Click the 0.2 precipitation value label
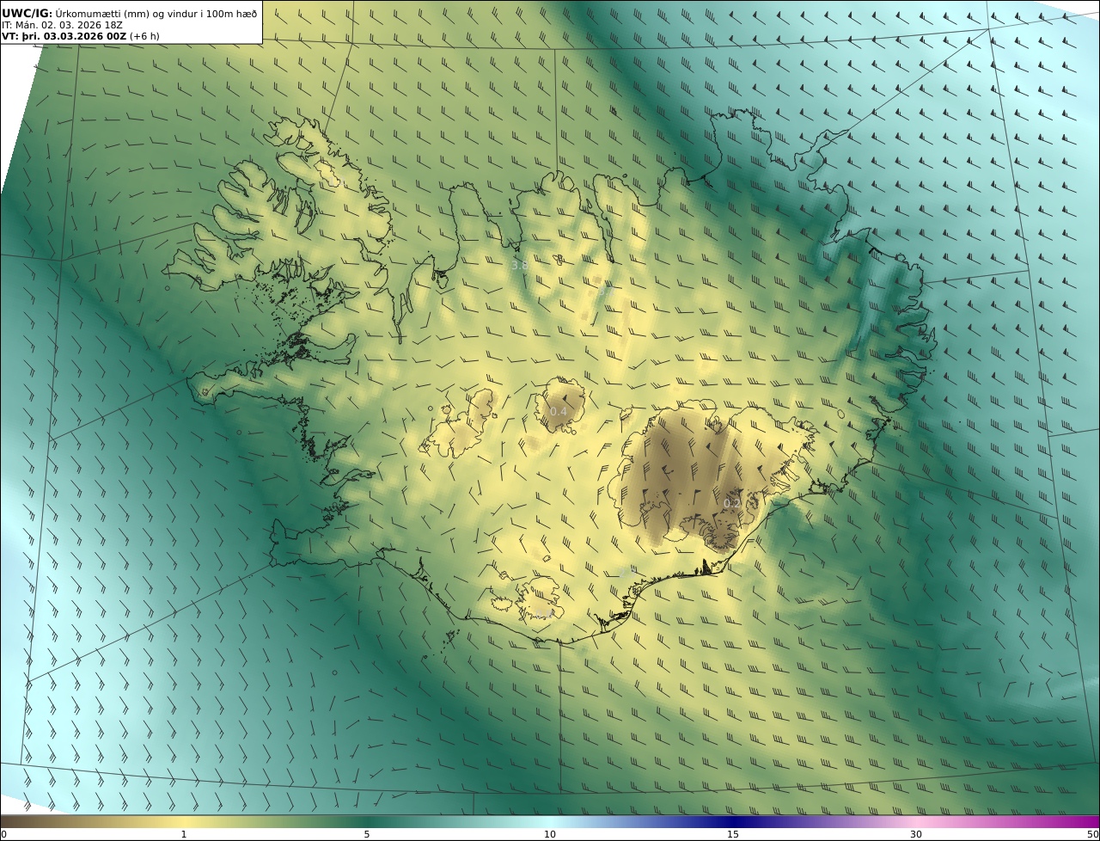This screenshot has height=841, width=1100. pos(732,503)
